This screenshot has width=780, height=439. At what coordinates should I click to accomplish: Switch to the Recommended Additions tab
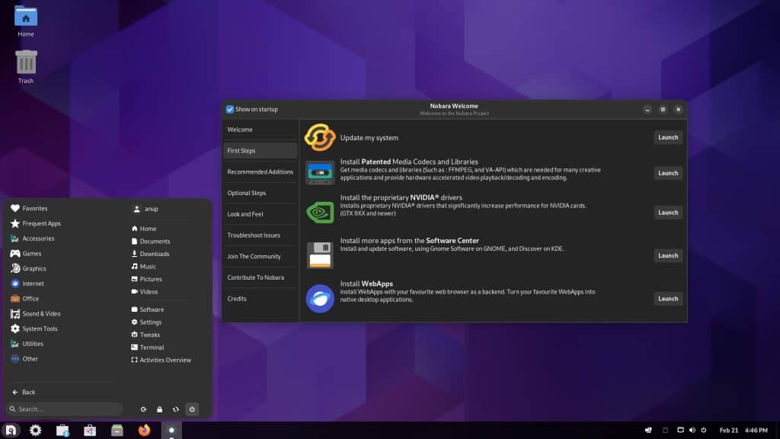tap(260, 171)
